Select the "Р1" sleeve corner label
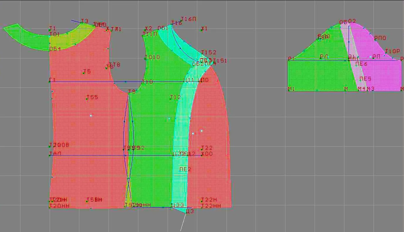Screen dimensions: 404x232 click(x=291, y=59)
